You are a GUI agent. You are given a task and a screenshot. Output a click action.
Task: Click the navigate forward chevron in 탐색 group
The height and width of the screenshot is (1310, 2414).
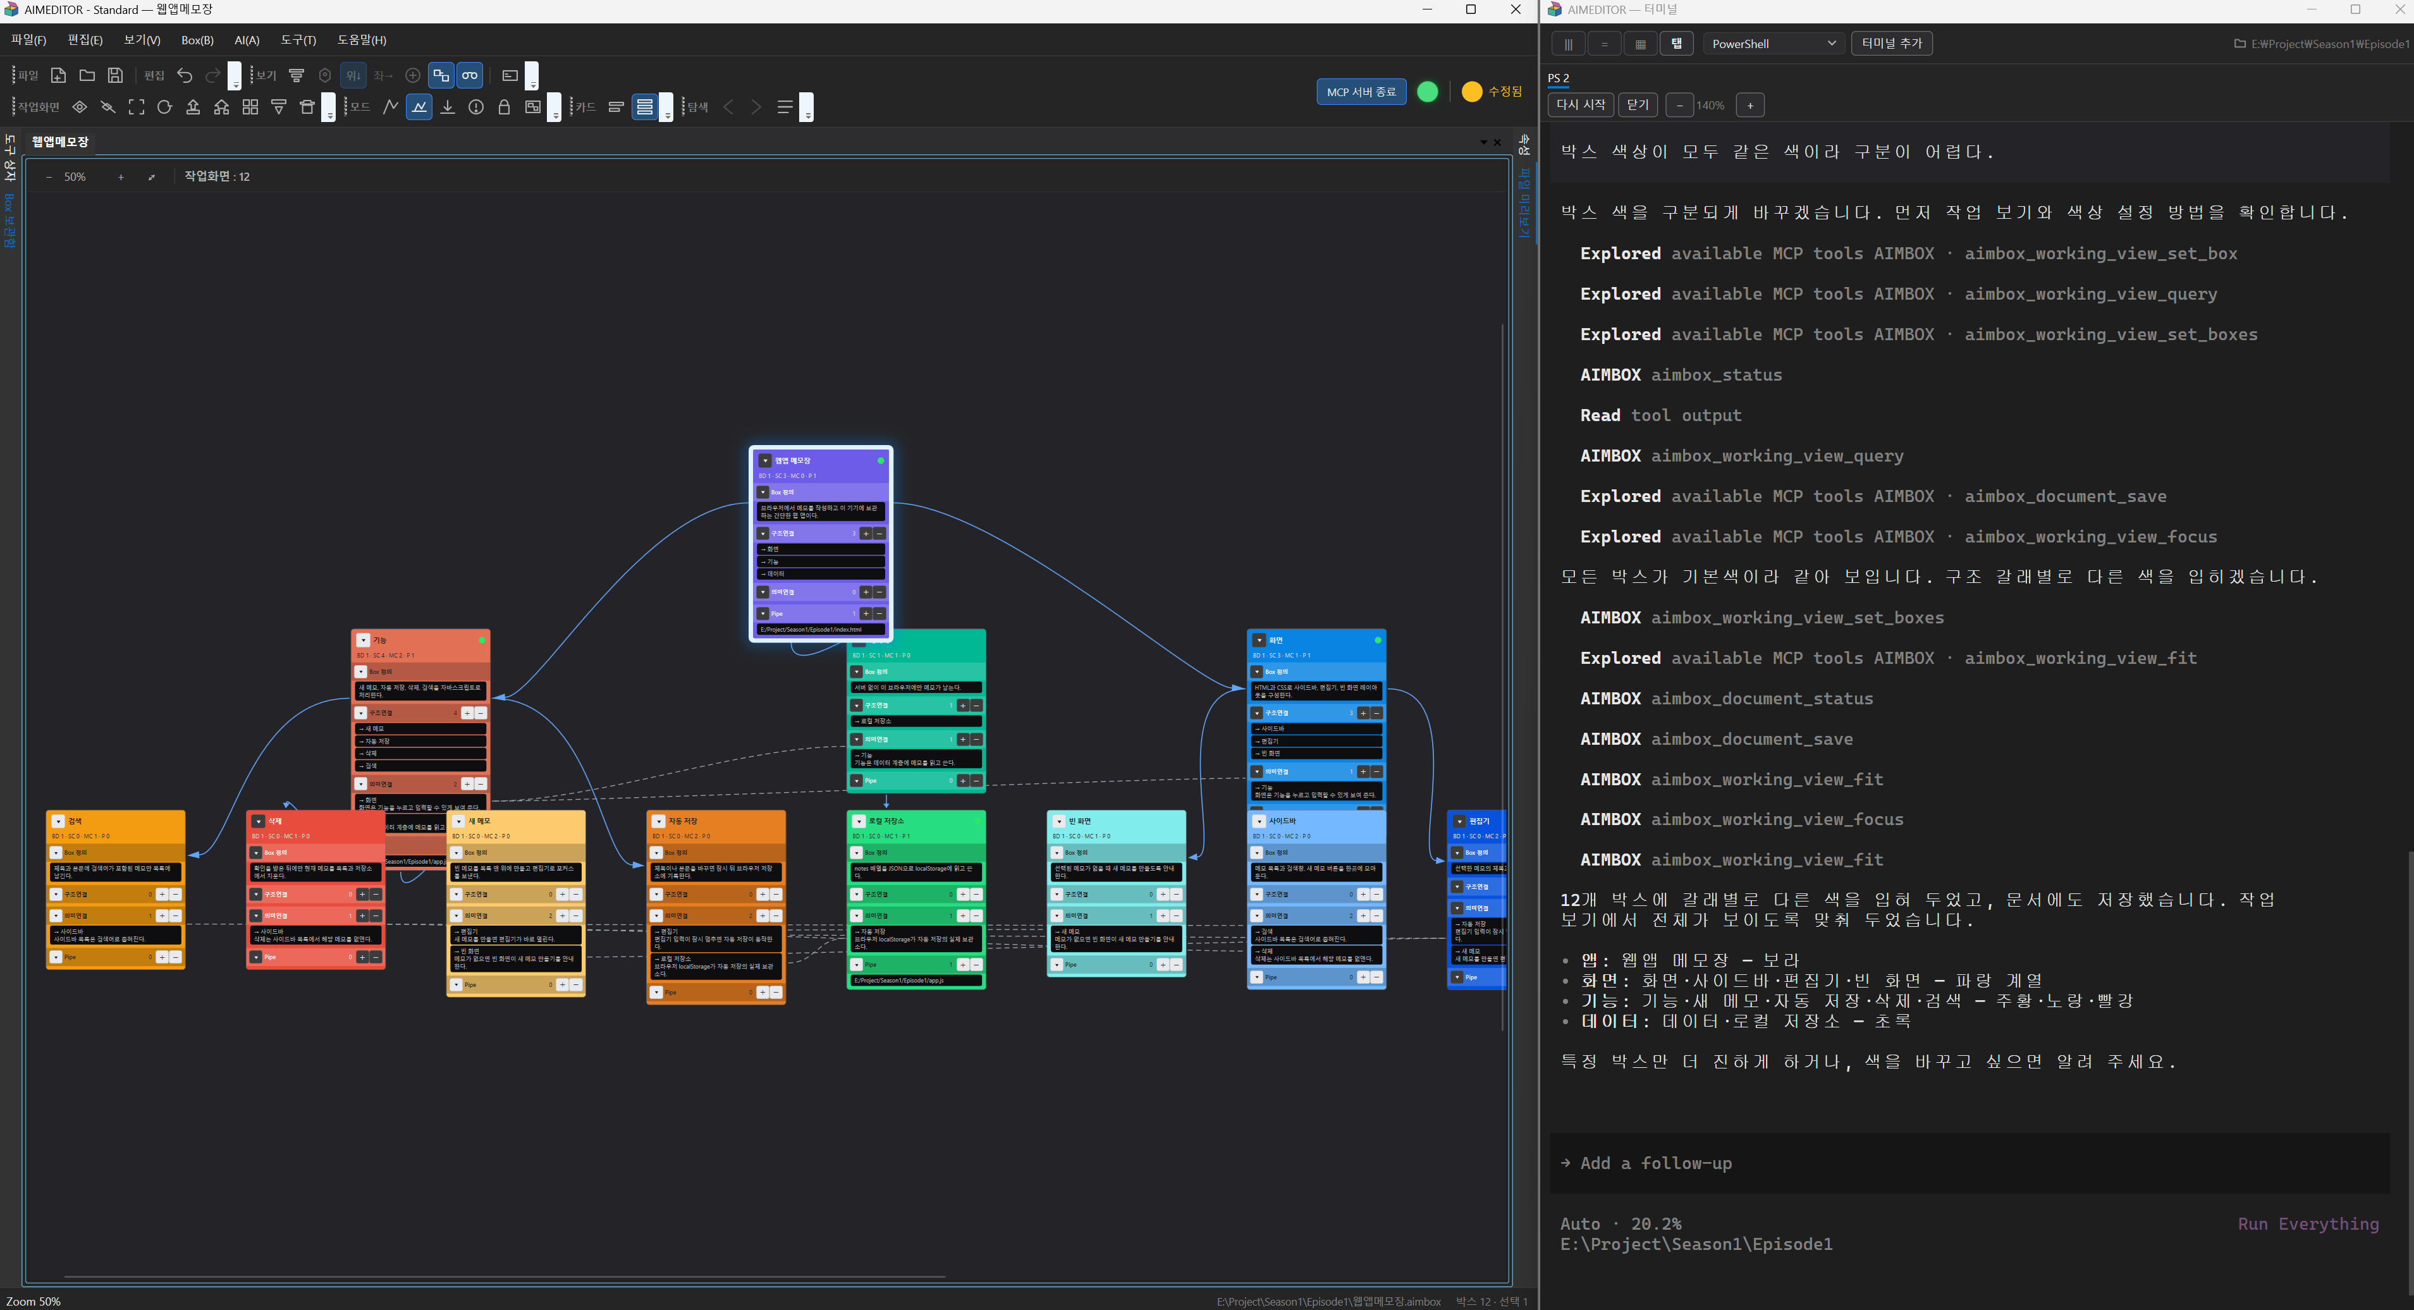point(756,107)
